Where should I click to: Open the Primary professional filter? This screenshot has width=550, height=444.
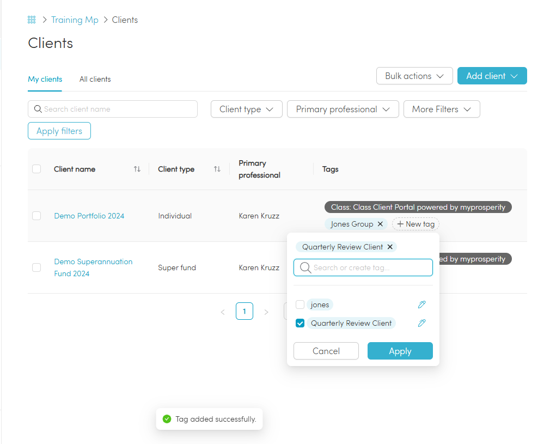[x=343, y=109]
